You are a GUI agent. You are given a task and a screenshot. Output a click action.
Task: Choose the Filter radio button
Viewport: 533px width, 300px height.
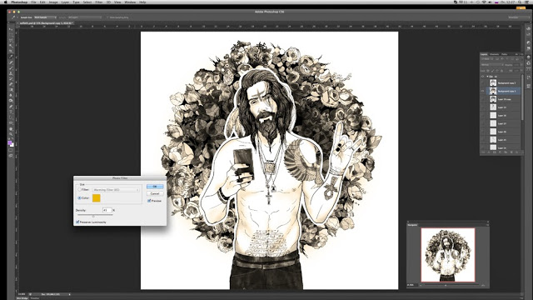pyautogui.click(x=80, y=190)
